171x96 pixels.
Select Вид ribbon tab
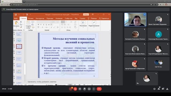click(x=76, y=18)
